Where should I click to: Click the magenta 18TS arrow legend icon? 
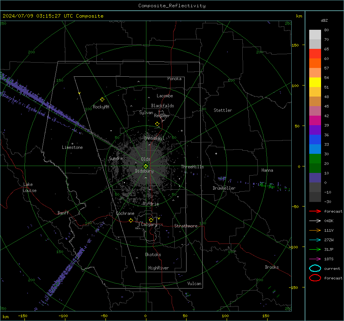point(315,259)
